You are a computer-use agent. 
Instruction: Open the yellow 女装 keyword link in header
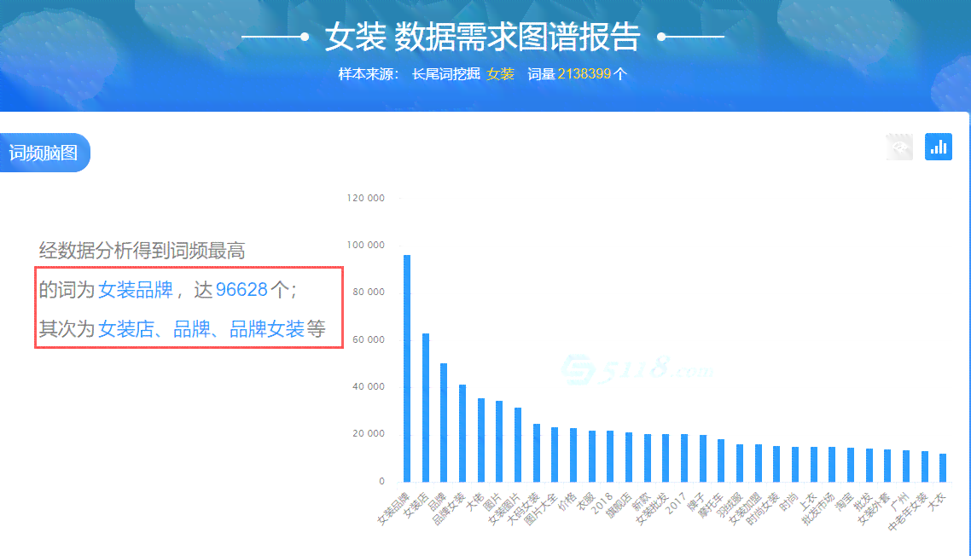[x=500, y=74]
